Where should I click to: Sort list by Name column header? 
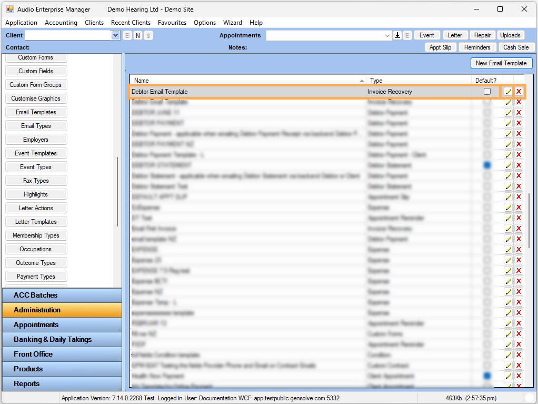point(247,81)
